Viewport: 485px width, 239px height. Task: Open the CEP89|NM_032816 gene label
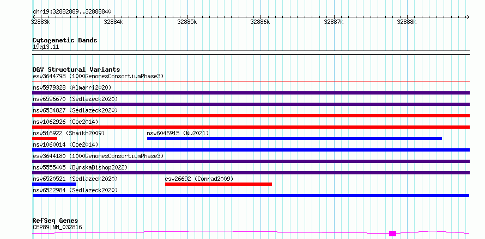pos(57,227)
